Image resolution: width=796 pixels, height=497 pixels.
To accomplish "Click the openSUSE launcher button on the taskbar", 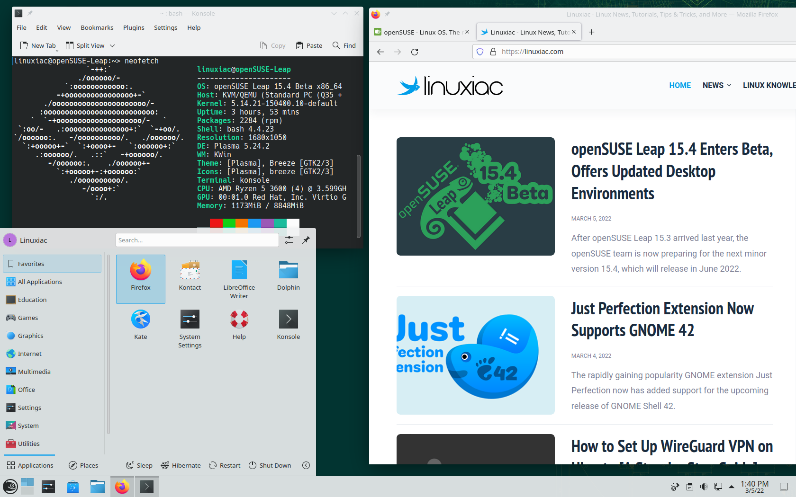I will (x=10, y=487).
